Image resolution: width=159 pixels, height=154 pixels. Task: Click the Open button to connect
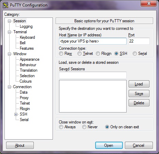point(109,145)
